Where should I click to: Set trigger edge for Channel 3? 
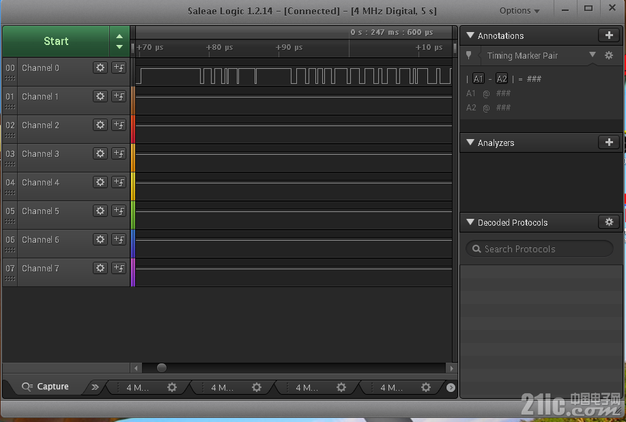pos(119,153)
